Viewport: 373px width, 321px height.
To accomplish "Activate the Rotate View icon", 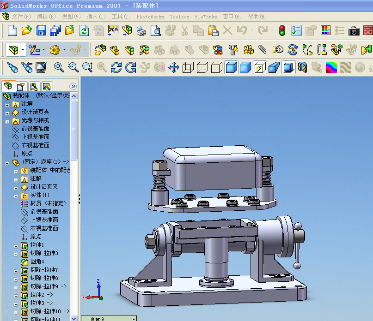I will 116,67.
